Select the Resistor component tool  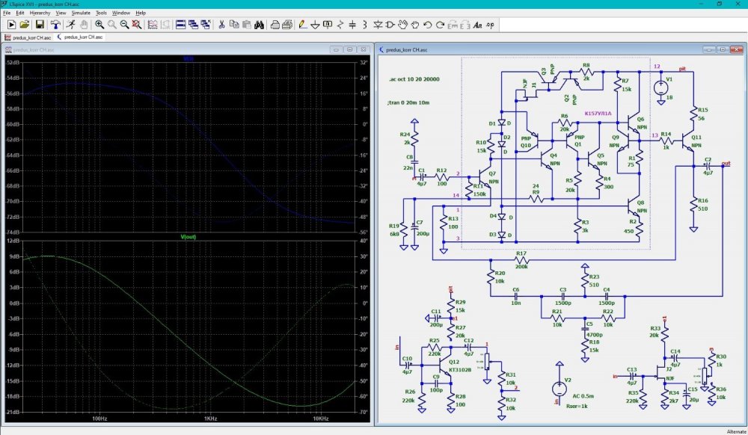coord(341,25)
